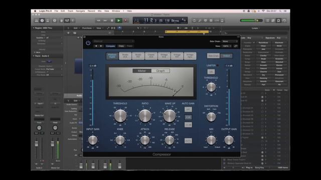This screenshot has height=180, width=321.
Task: Open the Tuner button
Action: pos(200,20)
